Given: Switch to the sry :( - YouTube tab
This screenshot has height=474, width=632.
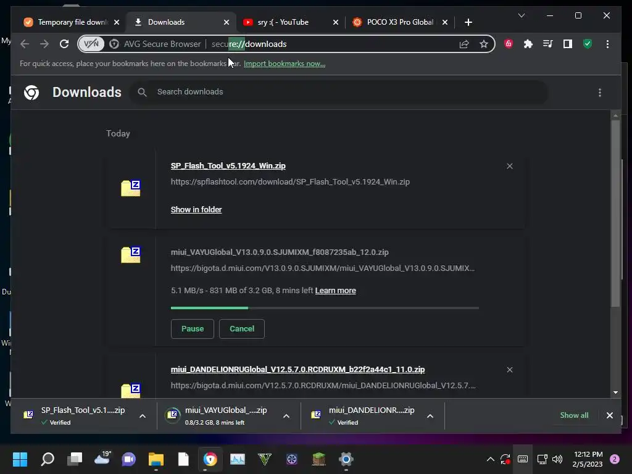Looking at the screenshot, I should pos(283,22).
